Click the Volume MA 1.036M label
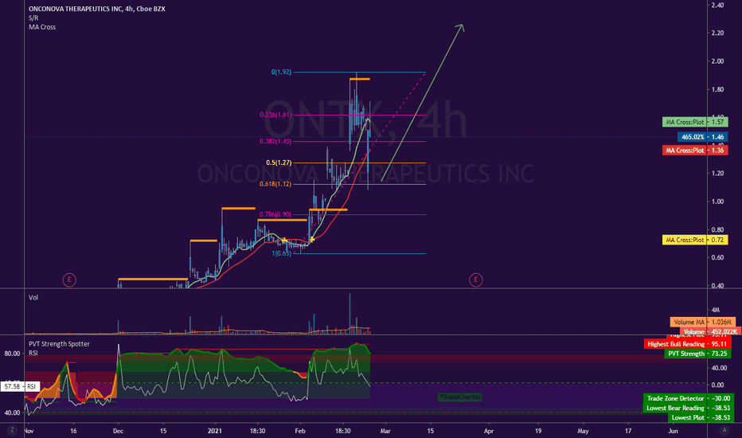The image size is (742, 438). coord(703,322)
